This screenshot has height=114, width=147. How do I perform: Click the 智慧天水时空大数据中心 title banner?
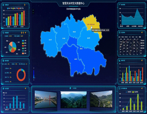click(73, 3)
